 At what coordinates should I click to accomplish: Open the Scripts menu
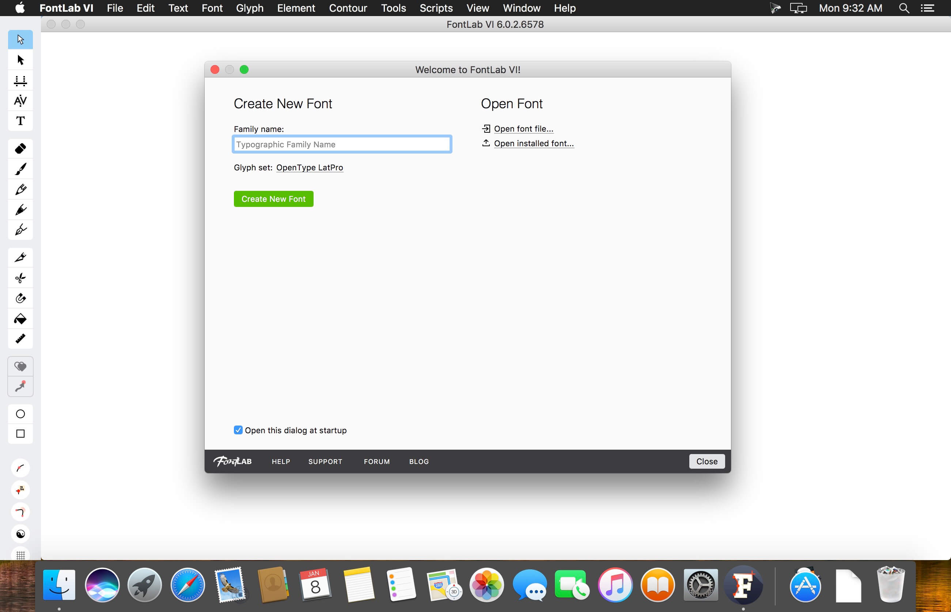coord(436,8)
